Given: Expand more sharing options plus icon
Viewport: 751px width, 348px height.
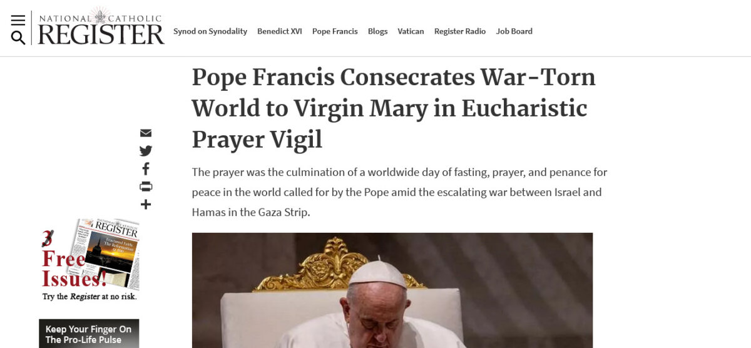Looking at the screenshot, I should point(146,205).
